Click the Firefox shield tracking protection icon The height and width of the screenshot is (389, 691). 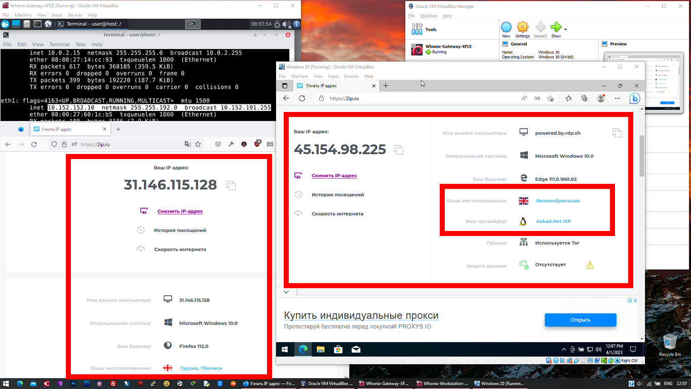coord(55,144)
